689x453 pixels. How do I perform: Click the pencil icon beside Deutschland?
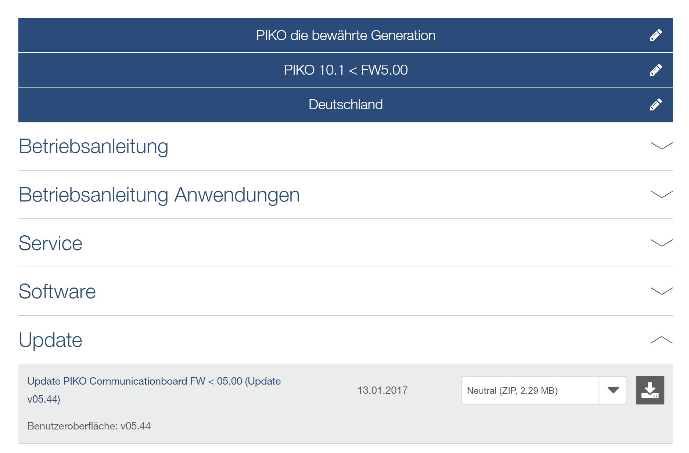[656, 104]
